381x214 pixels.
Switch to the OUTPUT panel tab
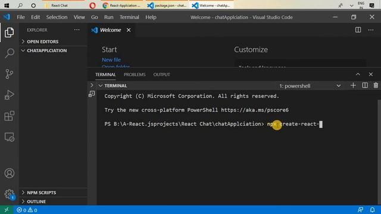click(x=161, y=74)
